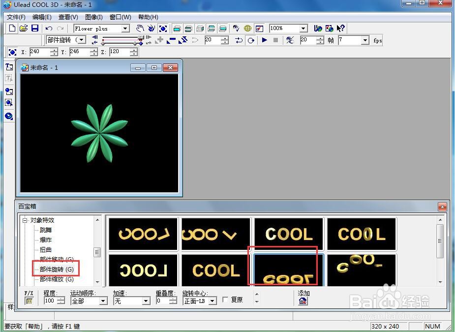The height and width of the screenshot is (332, 455).
Task: Click the Redo arrow icon
Action: coord(61,29)
